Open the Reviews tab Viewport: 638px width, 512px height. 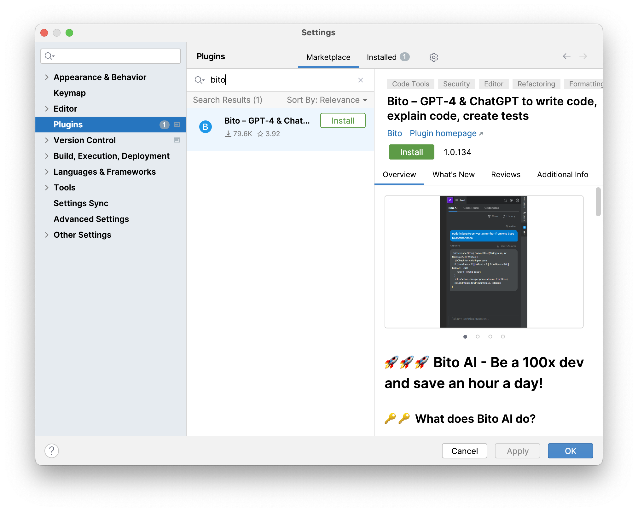pos(506,175)
